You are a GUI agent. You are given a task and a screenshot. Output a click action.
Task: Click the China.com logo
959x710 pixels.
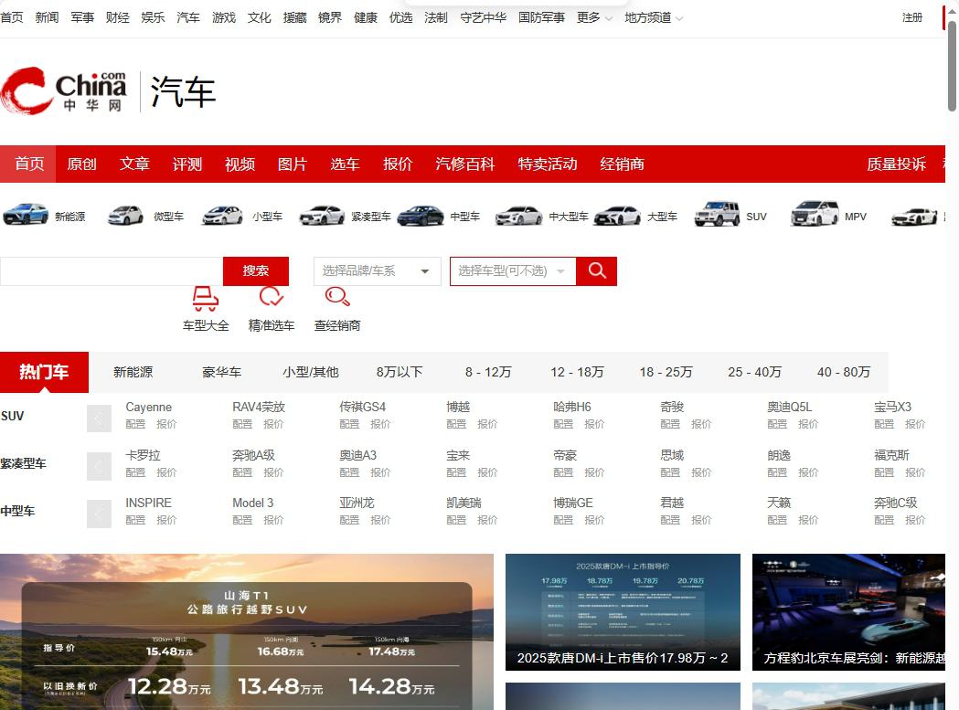(64, 91)
